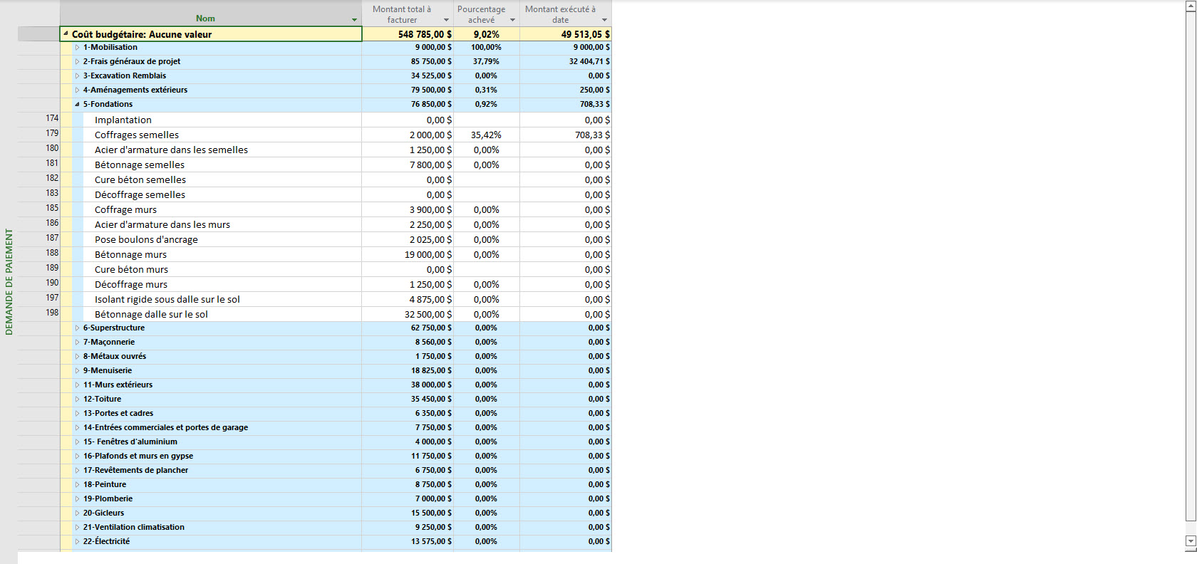The height and width of the screenshot is (564, 1197).
Task: Expand the 1-Mobilisation group
Action: pyautogui.click(x=77, y=48)
